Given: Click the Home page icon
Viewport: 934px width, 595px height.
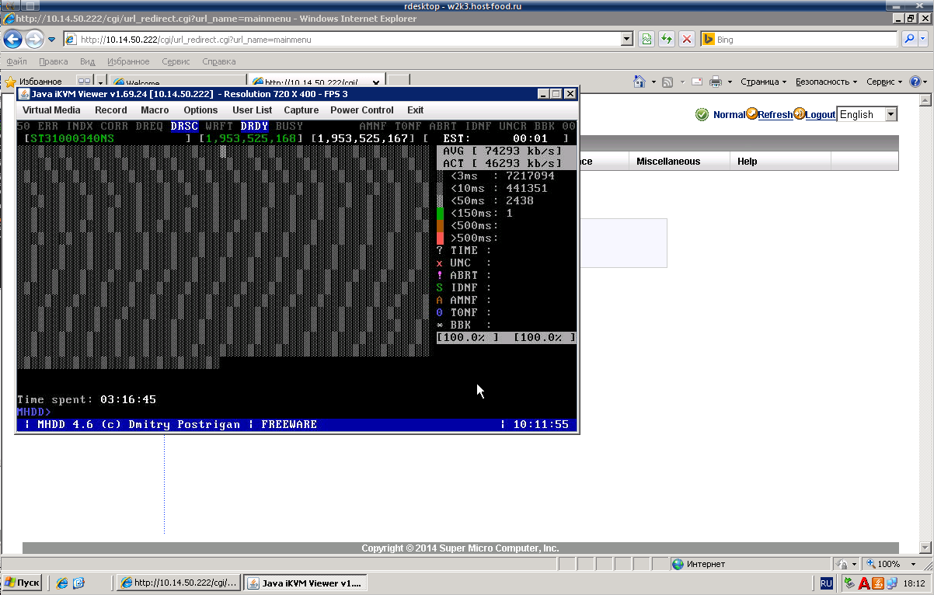Looking at the screenshot, I should click(640, 82).
